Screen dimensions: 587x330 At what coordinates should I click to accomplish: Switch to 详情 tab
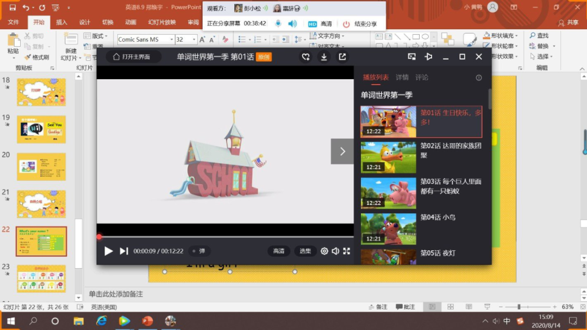click(x=402, y=78)
